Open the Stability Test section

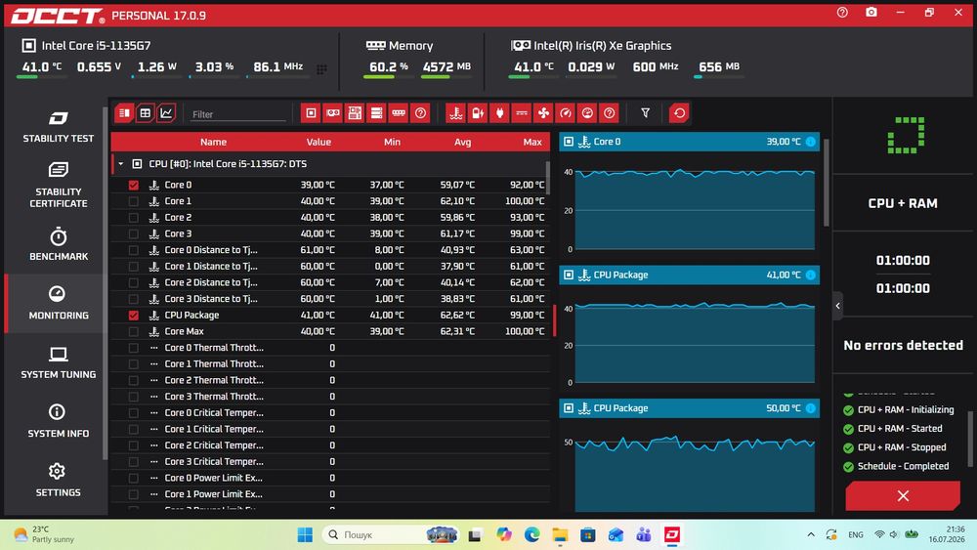(x=58, y=127)
